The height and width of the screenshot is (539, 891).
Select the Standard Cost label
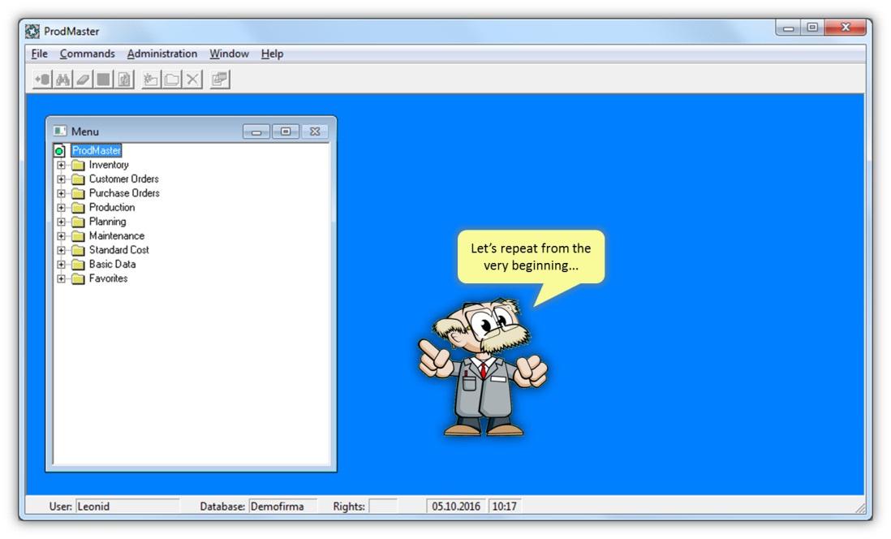tap(118, 250)
